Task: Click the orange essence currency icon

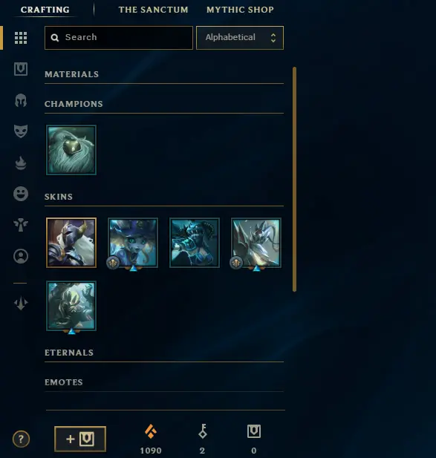Action: pos(151,431)
